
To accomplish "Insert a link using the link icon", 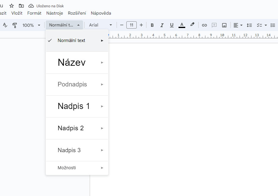I will tap(204, 25).
